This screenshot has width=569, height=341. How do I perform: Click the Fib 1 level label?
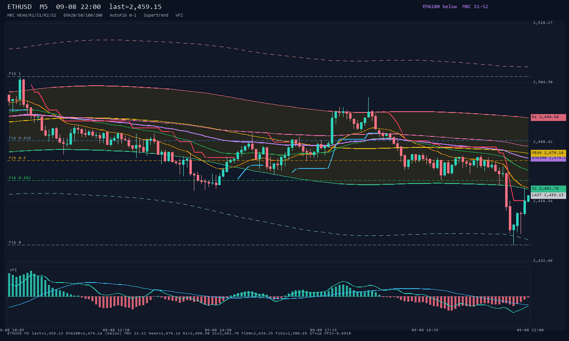tap(15, 73)
